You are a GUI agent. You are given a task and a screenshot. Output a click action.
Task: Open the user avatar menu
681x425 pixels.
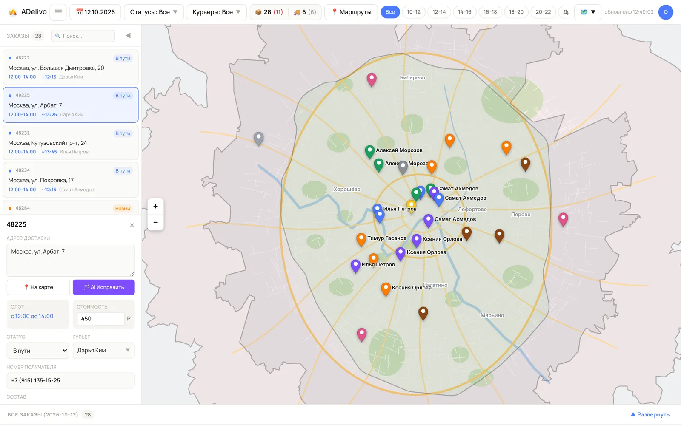pyautogui.click(x=666, y=12)
